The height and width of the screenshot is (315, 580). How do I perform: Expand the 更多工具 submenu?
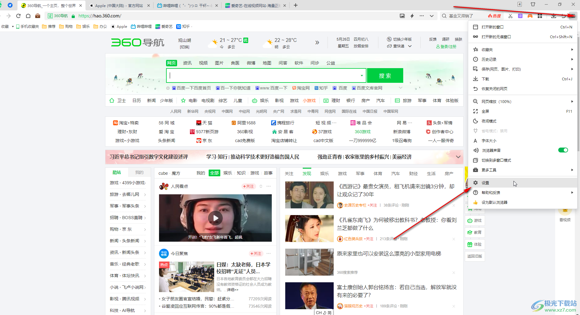point(522,170)
